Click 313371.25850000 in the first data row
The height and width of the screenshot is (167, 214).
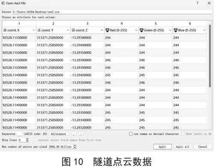[53, 38]
